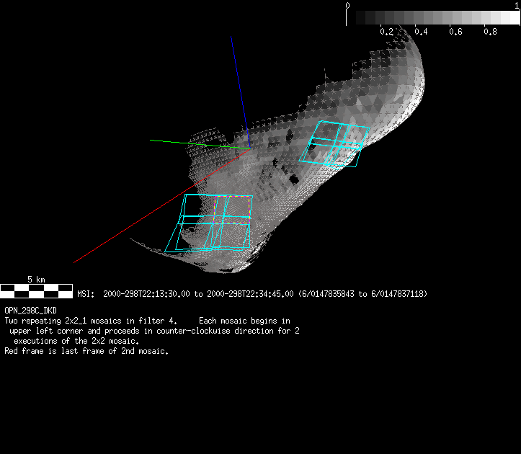The image size is (521, 454).
Task: Click the '0.4' color bar tick label
Action: (421, 32)
